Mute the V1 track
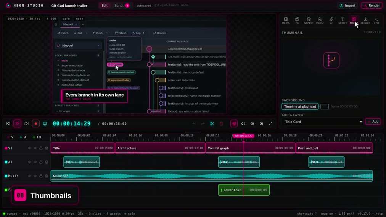This screenshot has height=217, width=386. pos(29,148)
